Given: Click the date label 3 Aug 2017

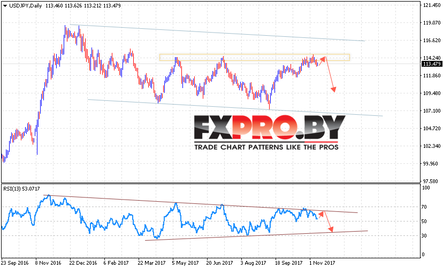Looking at the screenshot, I should click(x=253, y=263).
